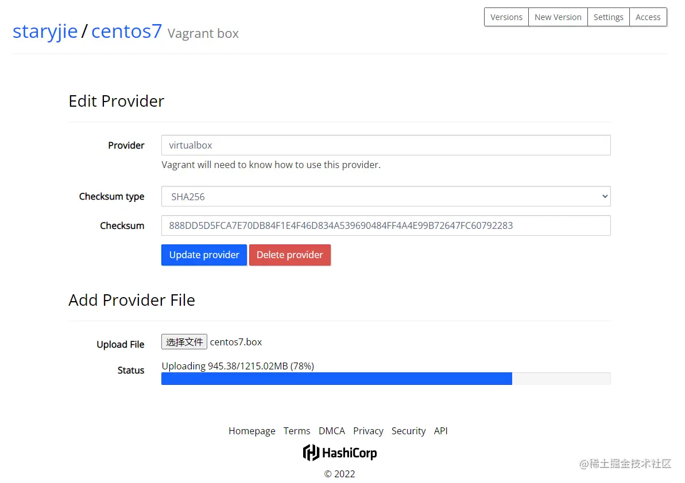685x483 pixels.
Task: Open the centos7 box link
Action: point(126,32)
